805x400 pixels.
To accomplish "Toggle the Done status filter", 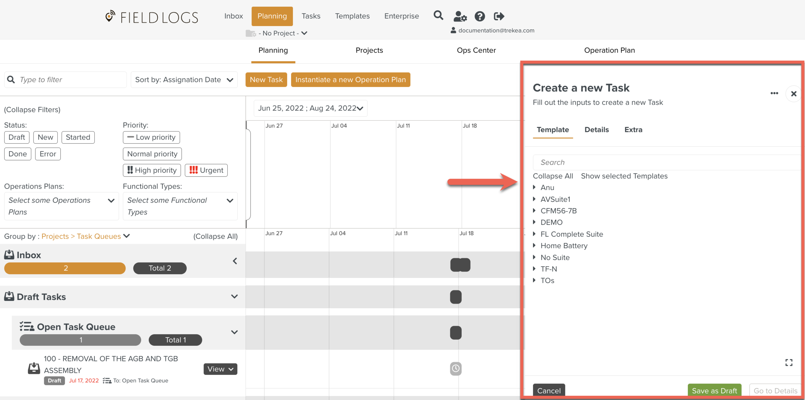I will point(18,154).
